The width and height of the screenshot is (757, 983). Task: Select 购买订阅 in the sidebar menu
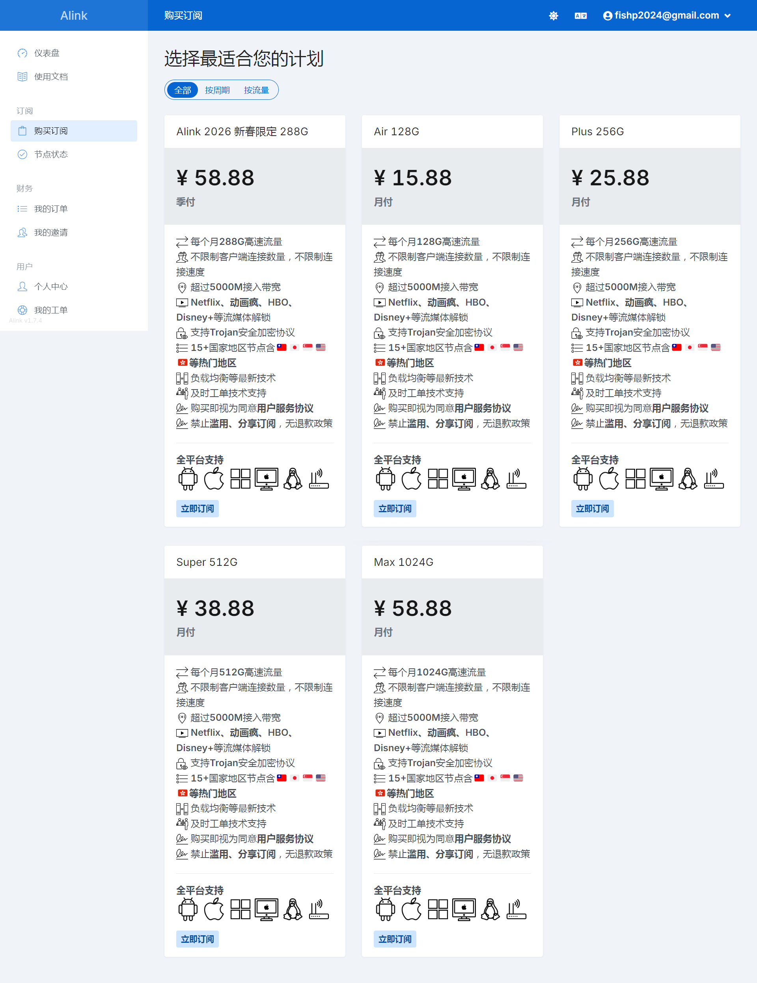[50, 131]
